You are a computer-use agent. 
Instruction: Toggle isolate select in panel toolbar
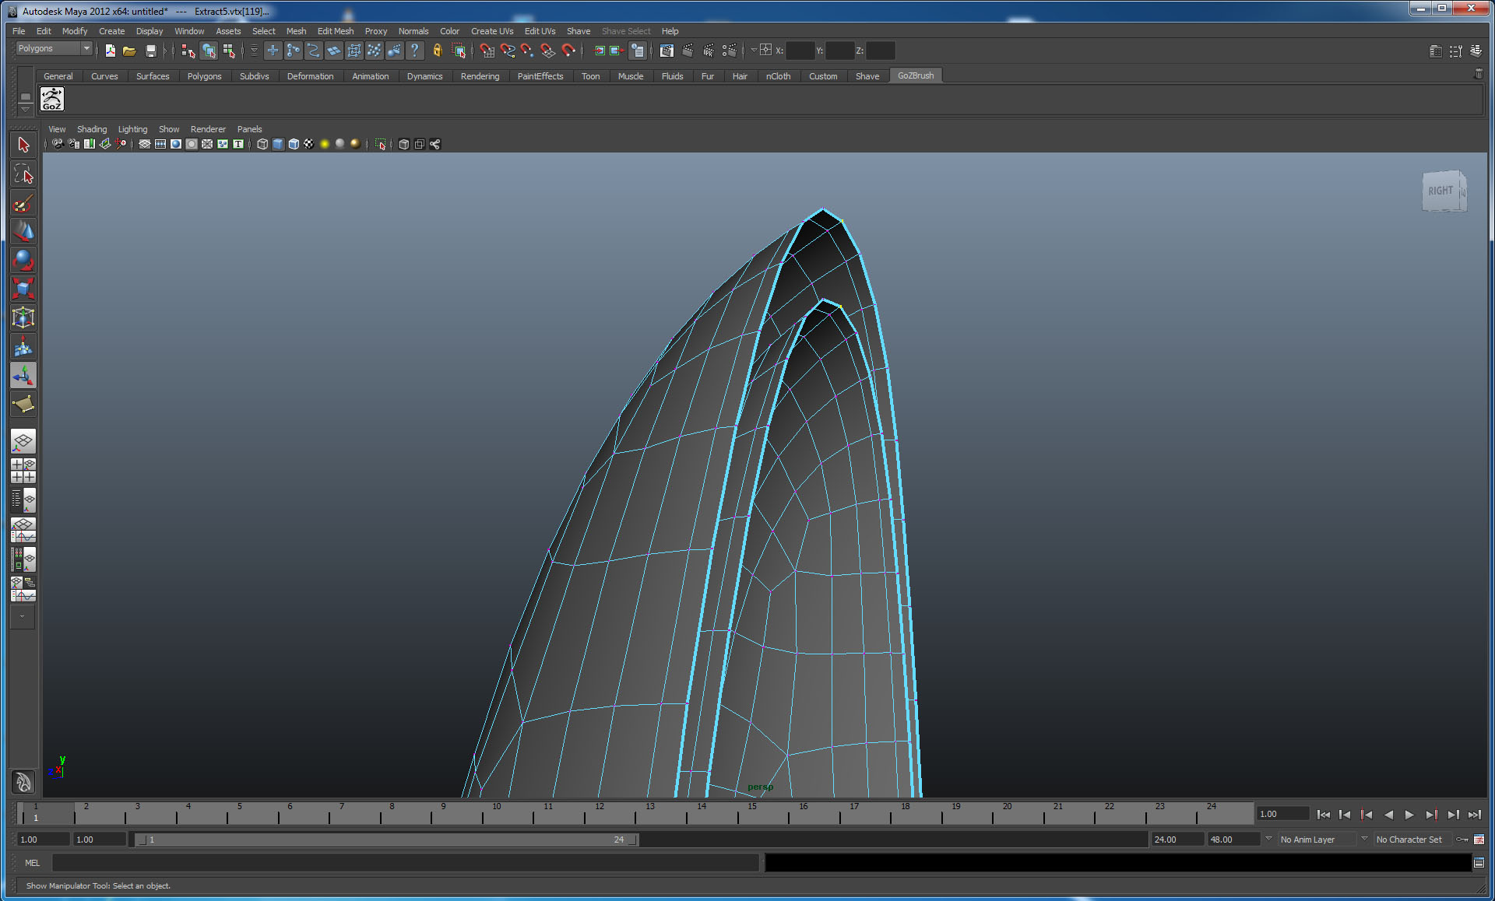click(x=380, y=144)
